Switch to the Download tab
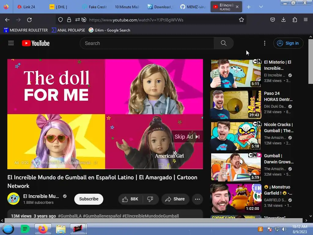Viewport: 313px width, 235px height. (160, 7)
